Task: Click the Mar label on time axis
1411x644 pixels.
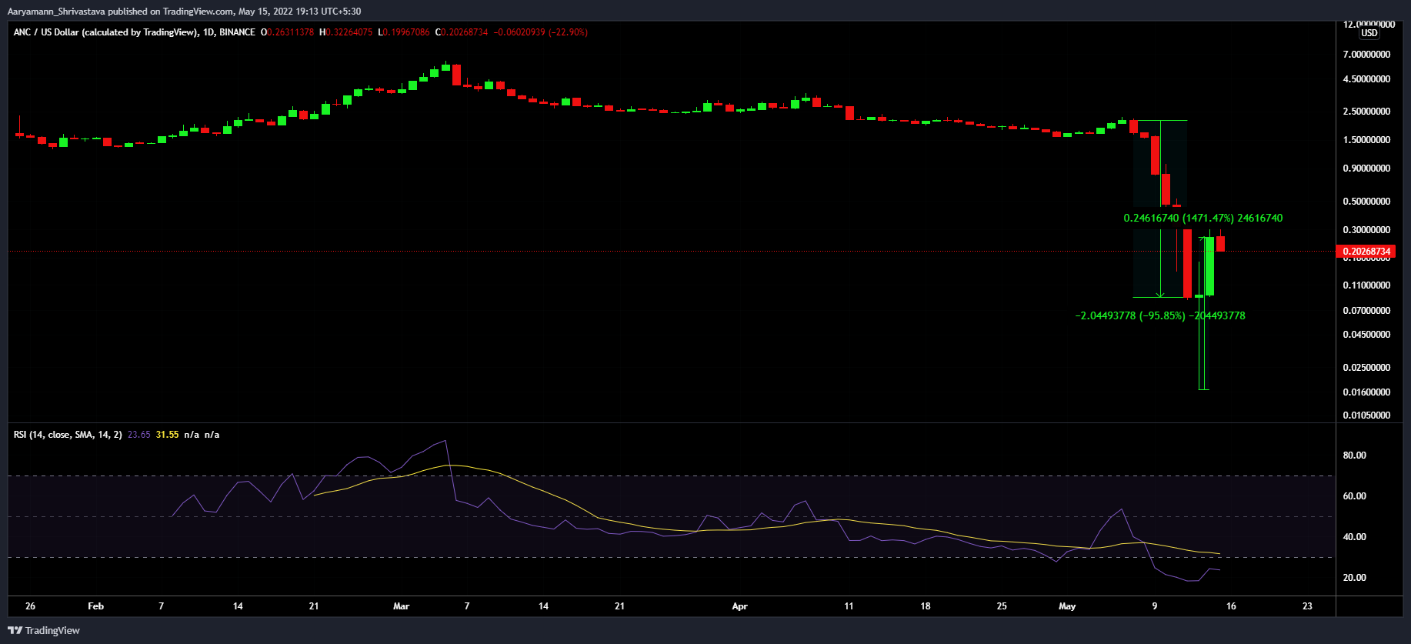Action: pyautogui.click(x=401, y=606)
